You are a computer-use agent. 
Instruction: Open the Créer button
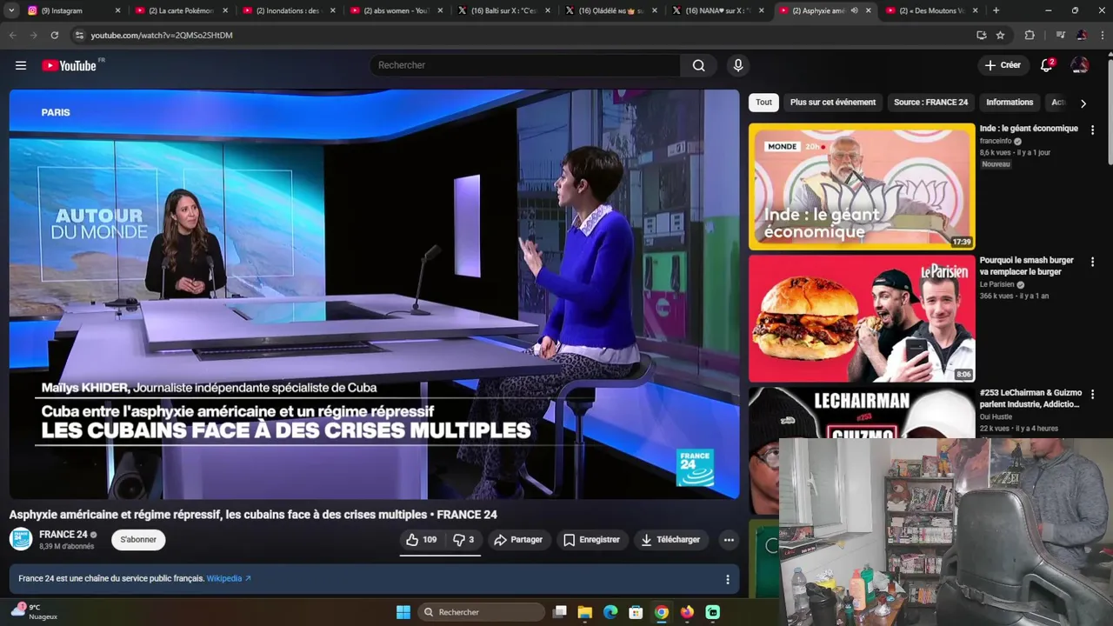coord(1003,65)
